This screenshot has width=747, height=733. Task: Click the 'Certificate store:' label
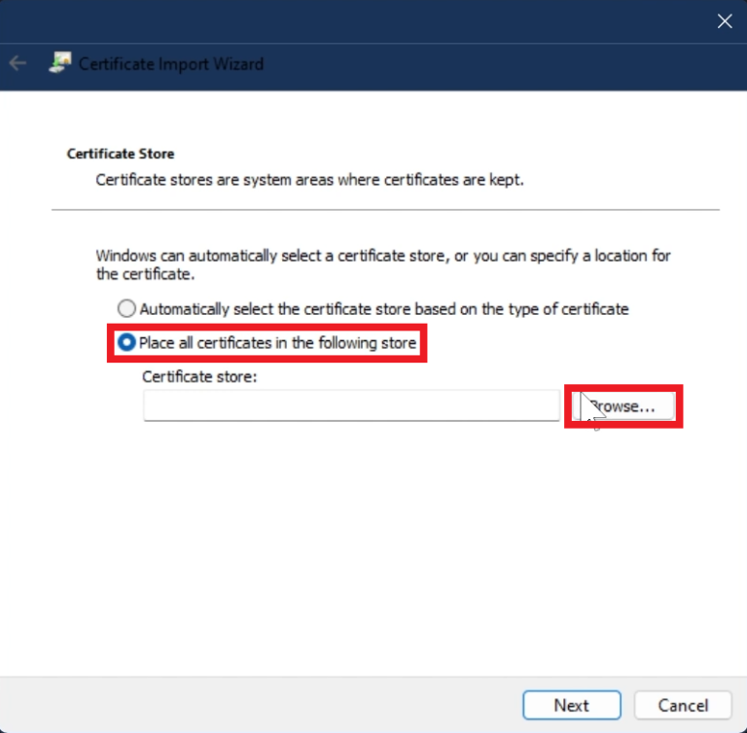pyautogui.click(x=199, y=377)
